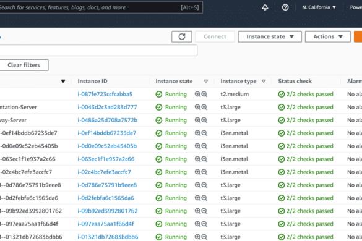Viewport: 362px width, 241px height.
Task: Open the notifications bell icon
Action: pos(265,7)
